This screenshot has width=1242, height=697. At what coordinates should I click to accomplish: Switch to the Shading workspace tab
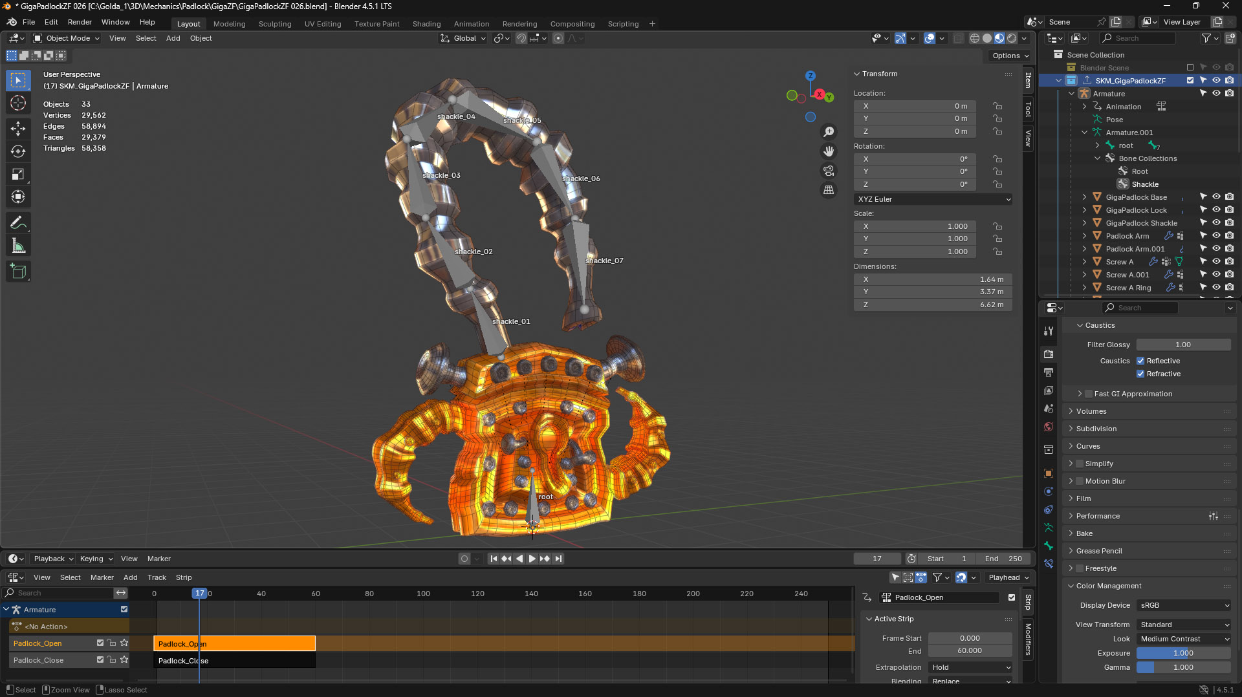click(426, 24)
